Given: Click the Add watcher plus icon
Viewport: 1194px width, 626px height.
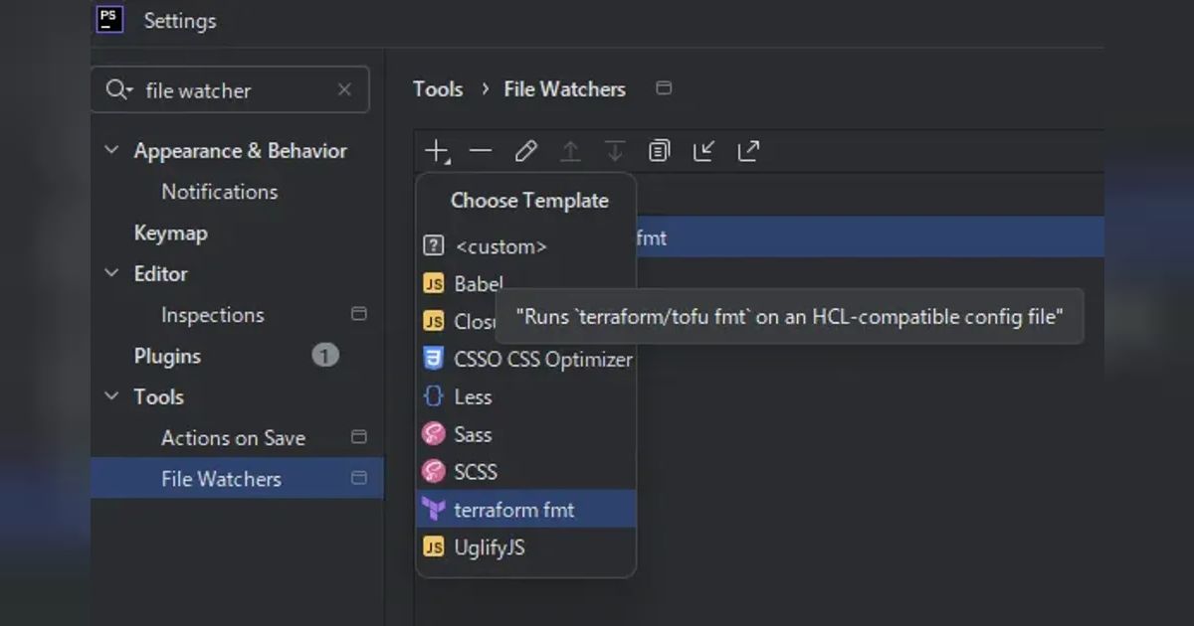Looking at the screenshot, I should tap(437, 151).
